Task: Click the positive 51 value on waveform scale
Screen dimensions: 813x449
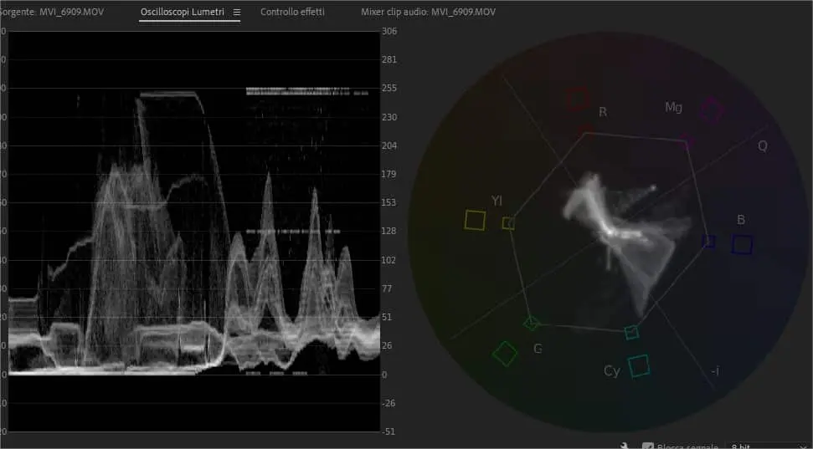Action: pyautogui.click(x=388, y=317)
